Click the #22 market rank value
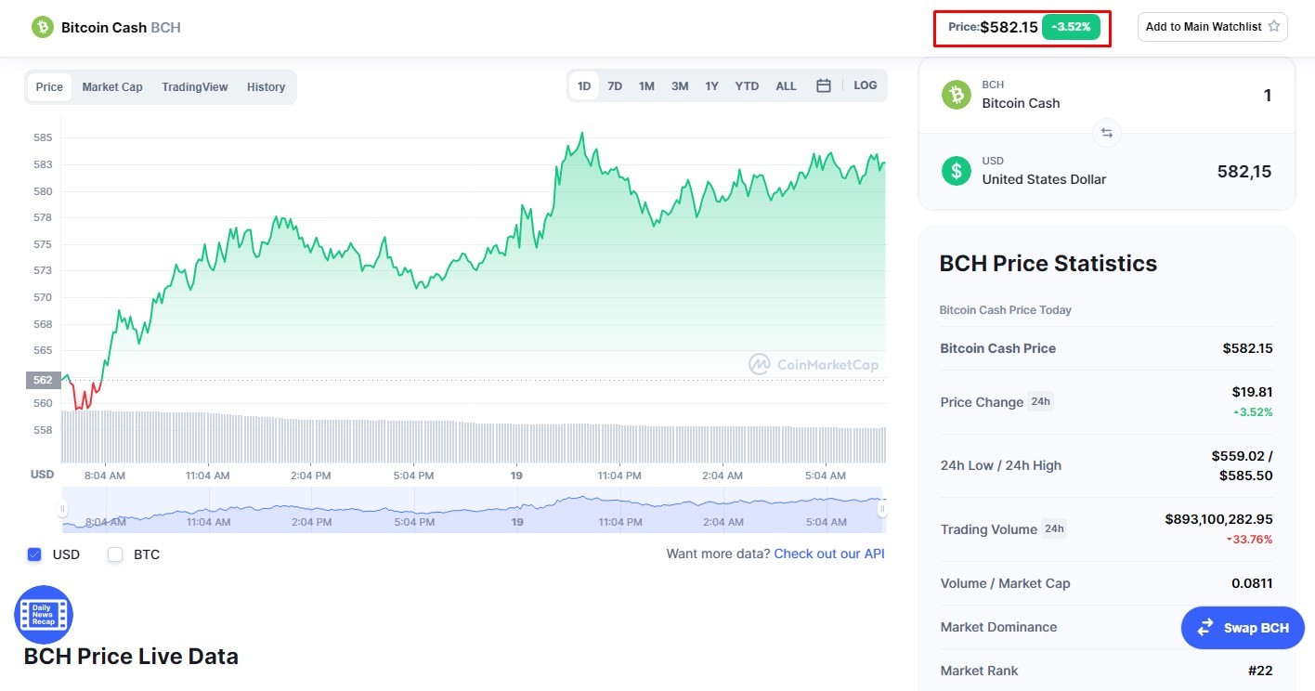The width and height of the screenshot is (1315, 691). point(1260,671)
